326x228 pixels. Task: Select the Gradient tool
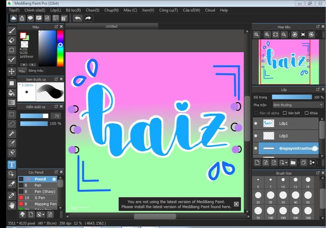[12, 102]
